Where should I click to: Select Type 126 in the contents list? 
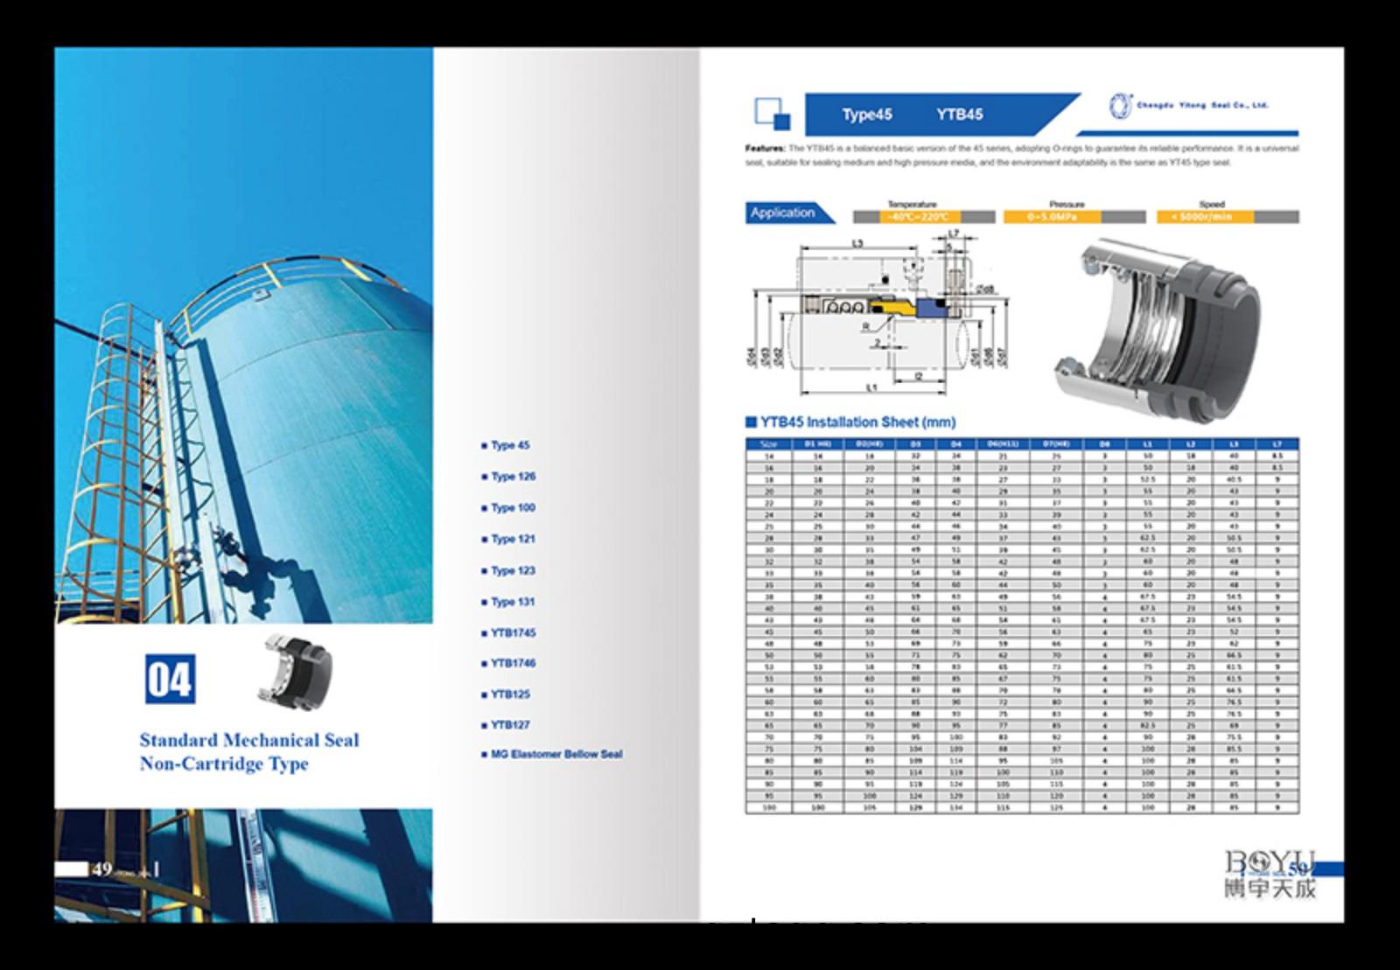512,477
